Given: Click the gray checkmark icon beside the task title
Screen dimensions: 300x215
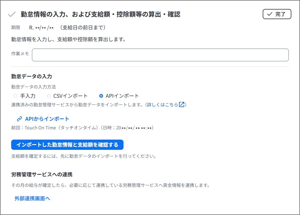Looking at the screenshot, I should (12, 14).
